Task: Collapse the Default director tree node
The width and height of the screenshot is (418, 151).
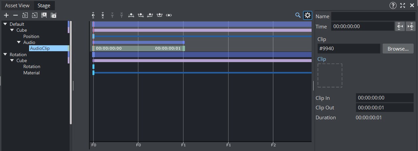Action: click(x=5, y=24)
